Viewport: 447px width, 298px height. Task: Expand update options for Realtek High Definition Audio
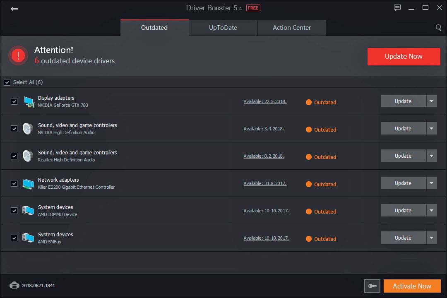pos(432,156)
